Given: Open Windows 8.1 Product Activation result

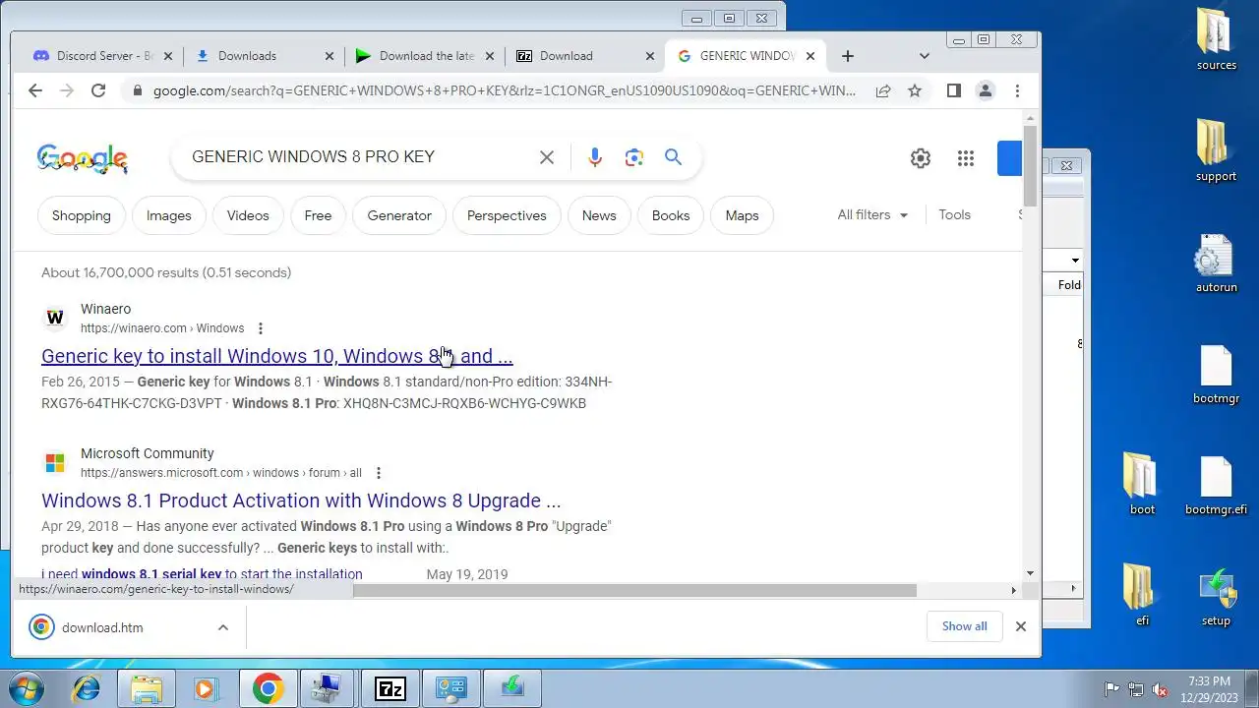Looking at the screenshot, I should [301, 501].
